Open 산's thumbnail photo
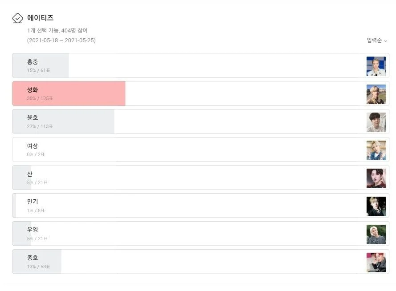The image size is (396, 291). coord(376,178)
